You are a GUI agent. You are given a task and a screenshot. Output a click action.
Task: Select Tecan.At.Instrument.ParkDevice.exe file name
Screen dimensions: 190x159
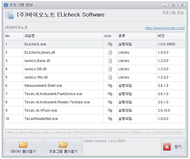[53, 94]
